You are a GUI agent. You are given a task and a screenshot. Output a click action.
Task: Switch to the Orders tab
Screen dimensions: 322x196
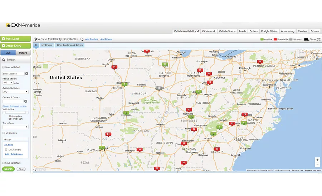(x=254, y=31)
